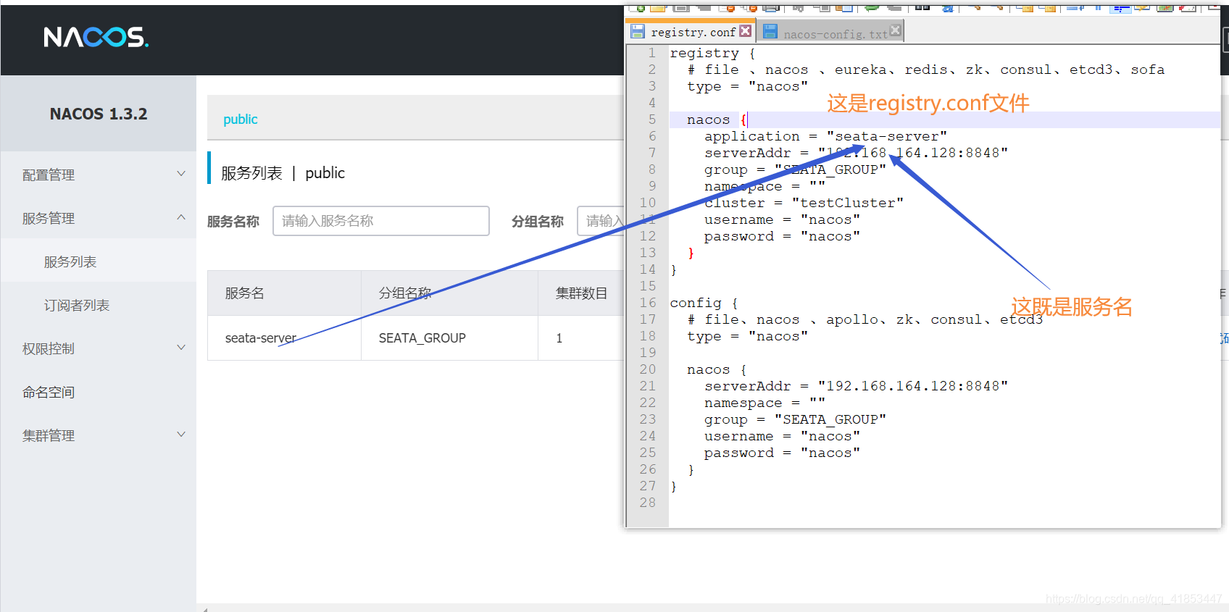Click line number 12 in the editor margin

[648, 236]
